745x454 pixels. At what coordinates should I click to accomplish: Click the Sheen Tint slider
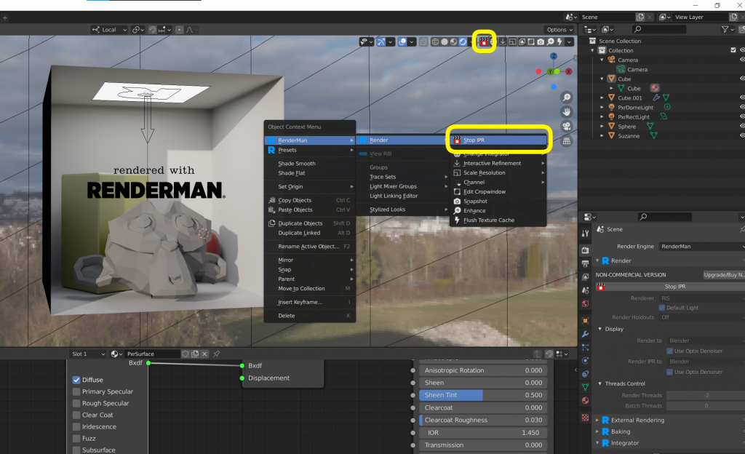coord(483,395)
